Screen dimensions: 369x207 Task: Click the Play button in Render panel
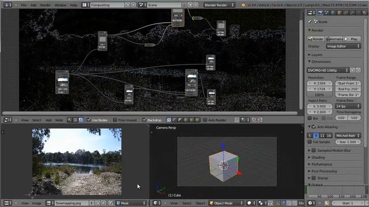(352, 39)
